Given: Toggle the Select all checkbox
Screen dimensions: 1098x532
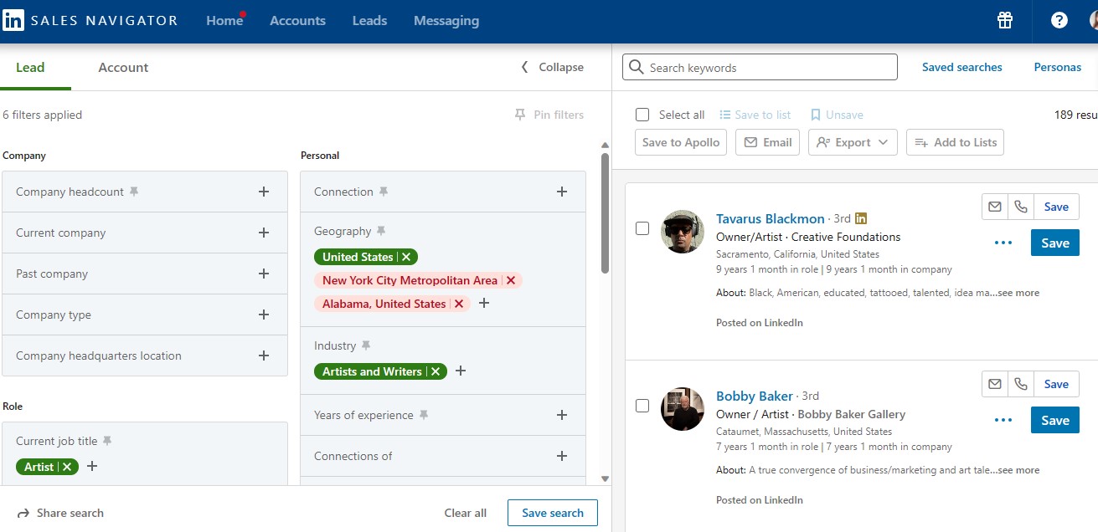Looking at the screenshot, I should coord(642,115).
